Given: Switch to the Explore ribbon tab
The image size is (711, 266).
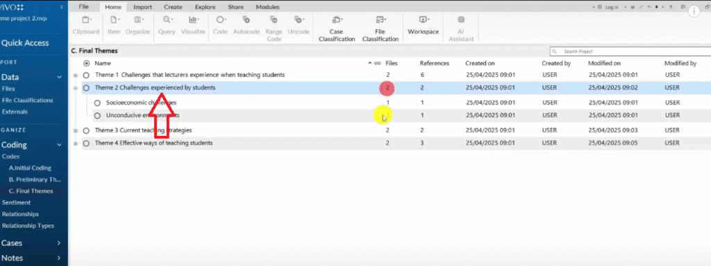Looking at the screenshot, I should coord(205,7).
